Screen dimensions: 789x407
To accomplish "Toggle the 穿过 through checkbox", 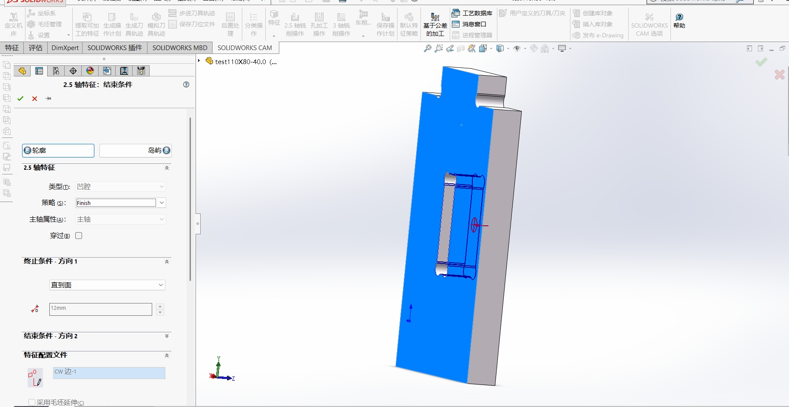I will (79, 236).
